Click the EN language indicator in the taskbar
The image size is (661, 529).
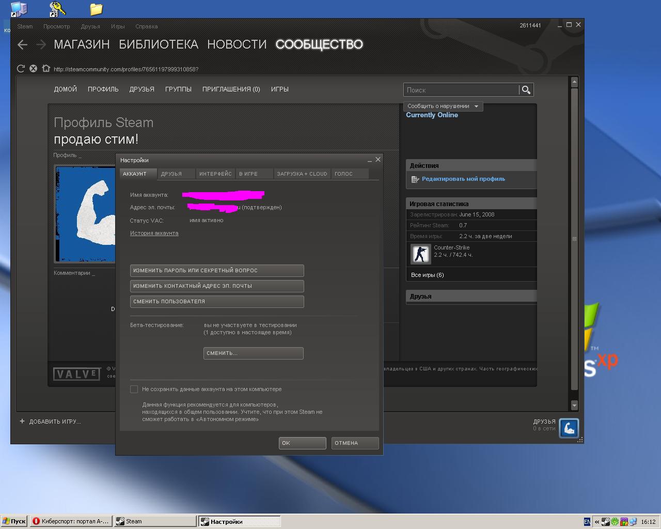587,522
